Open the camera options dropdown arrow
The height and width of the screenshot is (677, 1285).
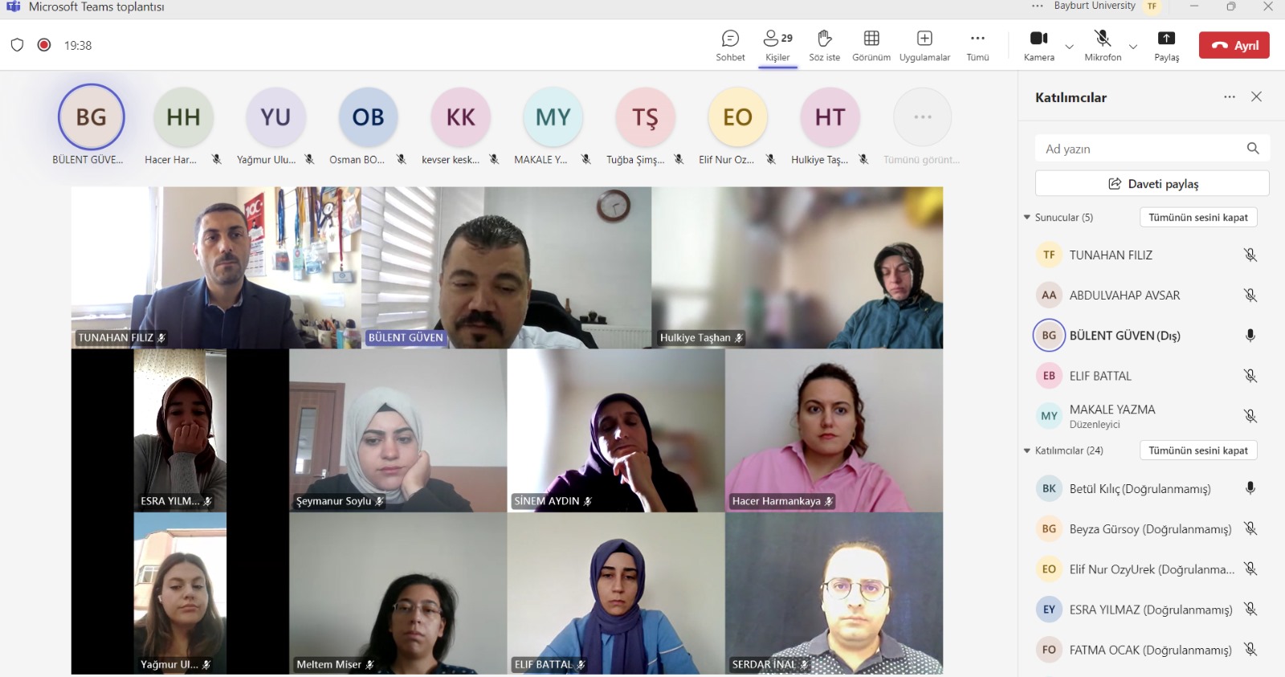click(x=1069, y=47)
